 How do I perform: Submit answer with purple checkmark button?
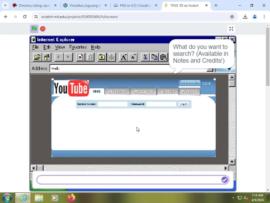pos(225,180)
